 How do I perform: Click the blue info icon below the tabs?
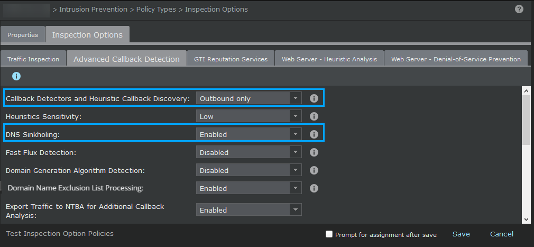(16, 76)
